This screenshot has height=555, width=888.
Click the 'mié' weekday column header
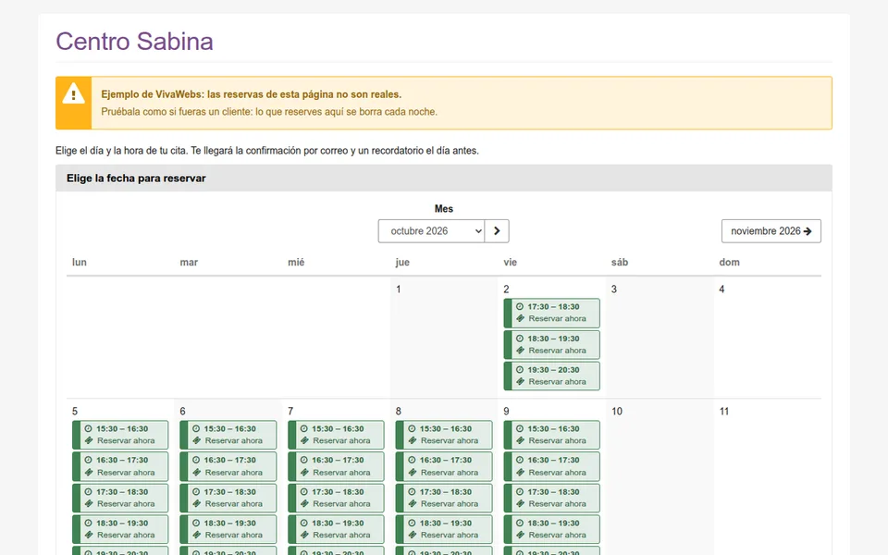[x=296, y=262]
